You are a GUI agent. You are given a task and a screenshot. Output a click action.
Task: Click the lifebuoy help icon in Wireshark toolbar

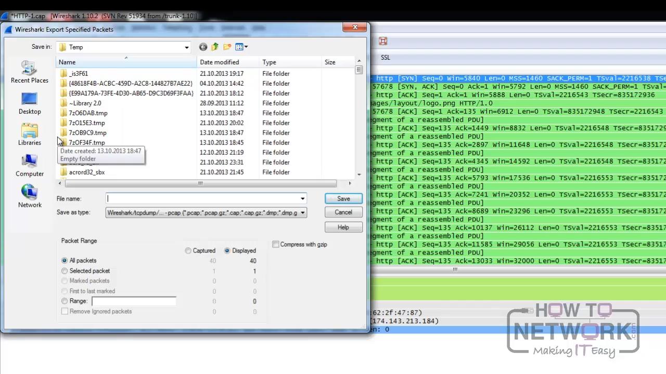coord(383,41)
